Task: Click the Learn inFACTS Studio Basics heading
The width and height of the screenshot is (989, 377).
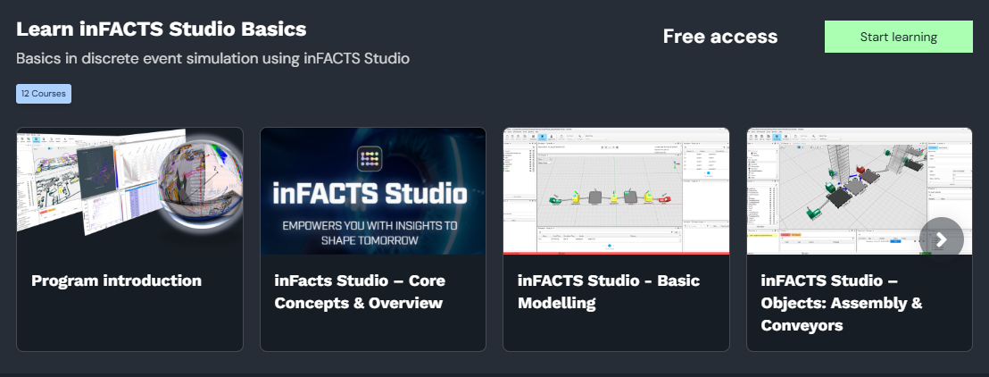Action: 162,29
